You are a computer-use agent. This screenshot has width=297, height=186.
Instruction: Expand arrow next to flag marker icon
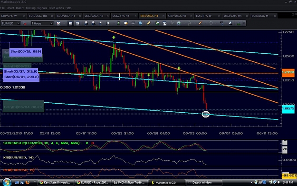coord(113,23)
